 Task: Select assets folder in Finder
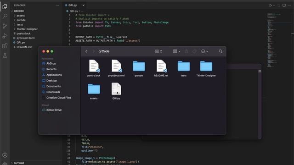click(x=94, y=91)
